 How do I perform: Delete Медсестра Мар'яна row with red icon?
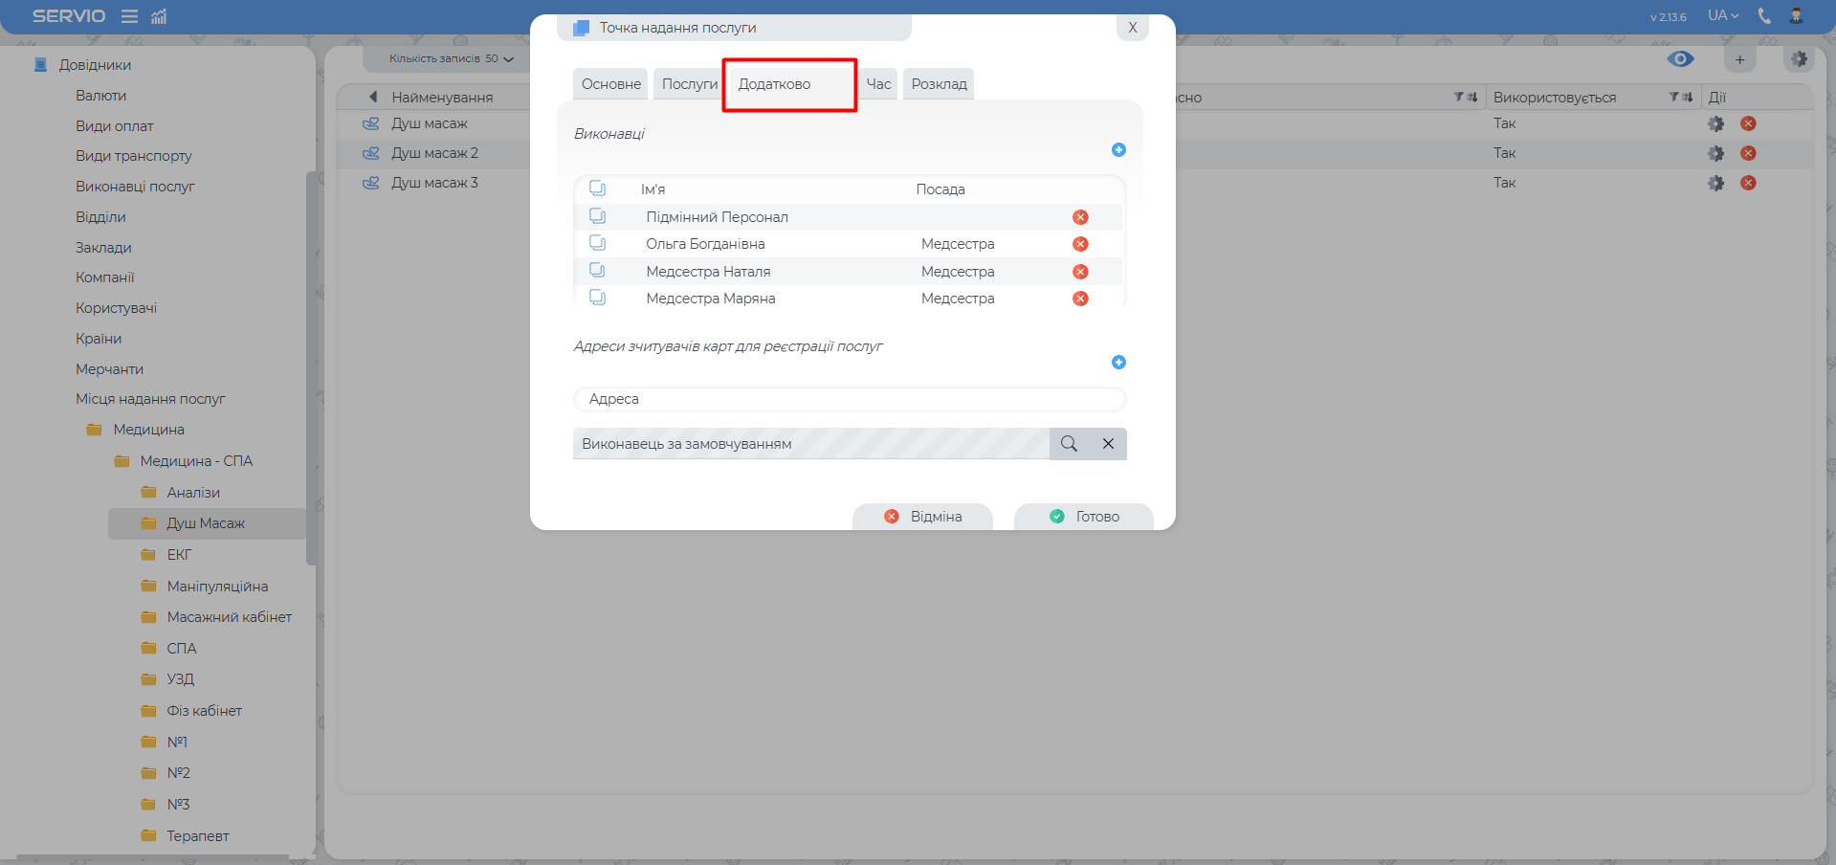pos(1080,299)
